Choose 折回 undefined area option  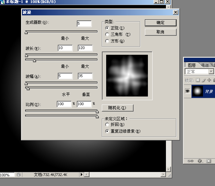(107, 125)
